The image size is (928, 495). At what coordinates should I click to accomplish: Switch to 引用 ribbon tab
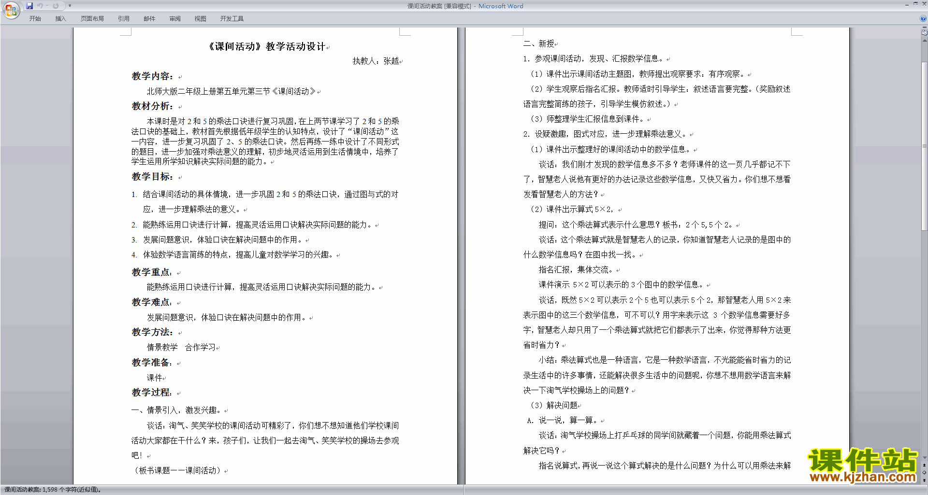click(x=123, y=19)
